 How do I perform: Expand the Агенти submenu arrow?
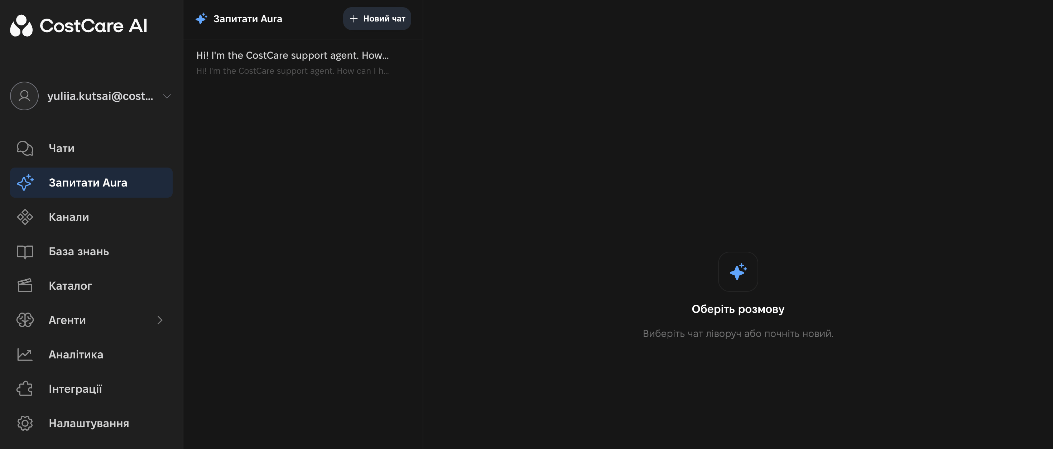160,320
